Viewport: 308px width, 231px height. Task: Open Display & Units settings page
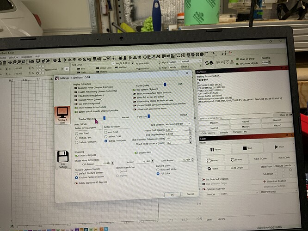point(62,115)
